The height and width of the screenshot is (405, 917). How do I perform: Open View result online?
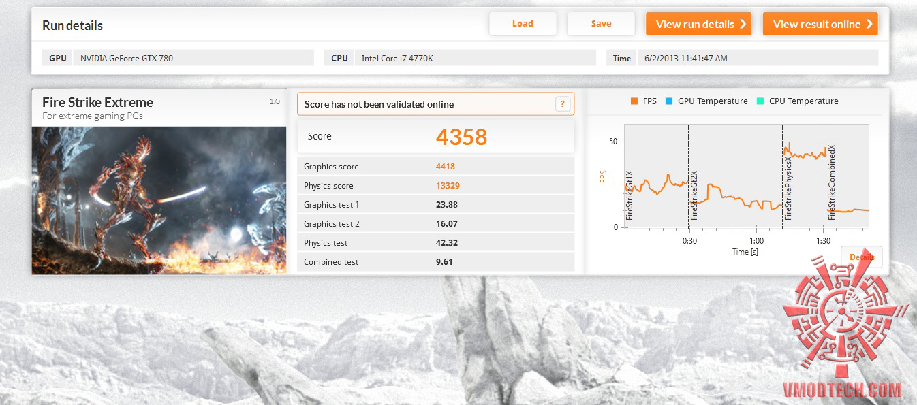pos(820,24)
